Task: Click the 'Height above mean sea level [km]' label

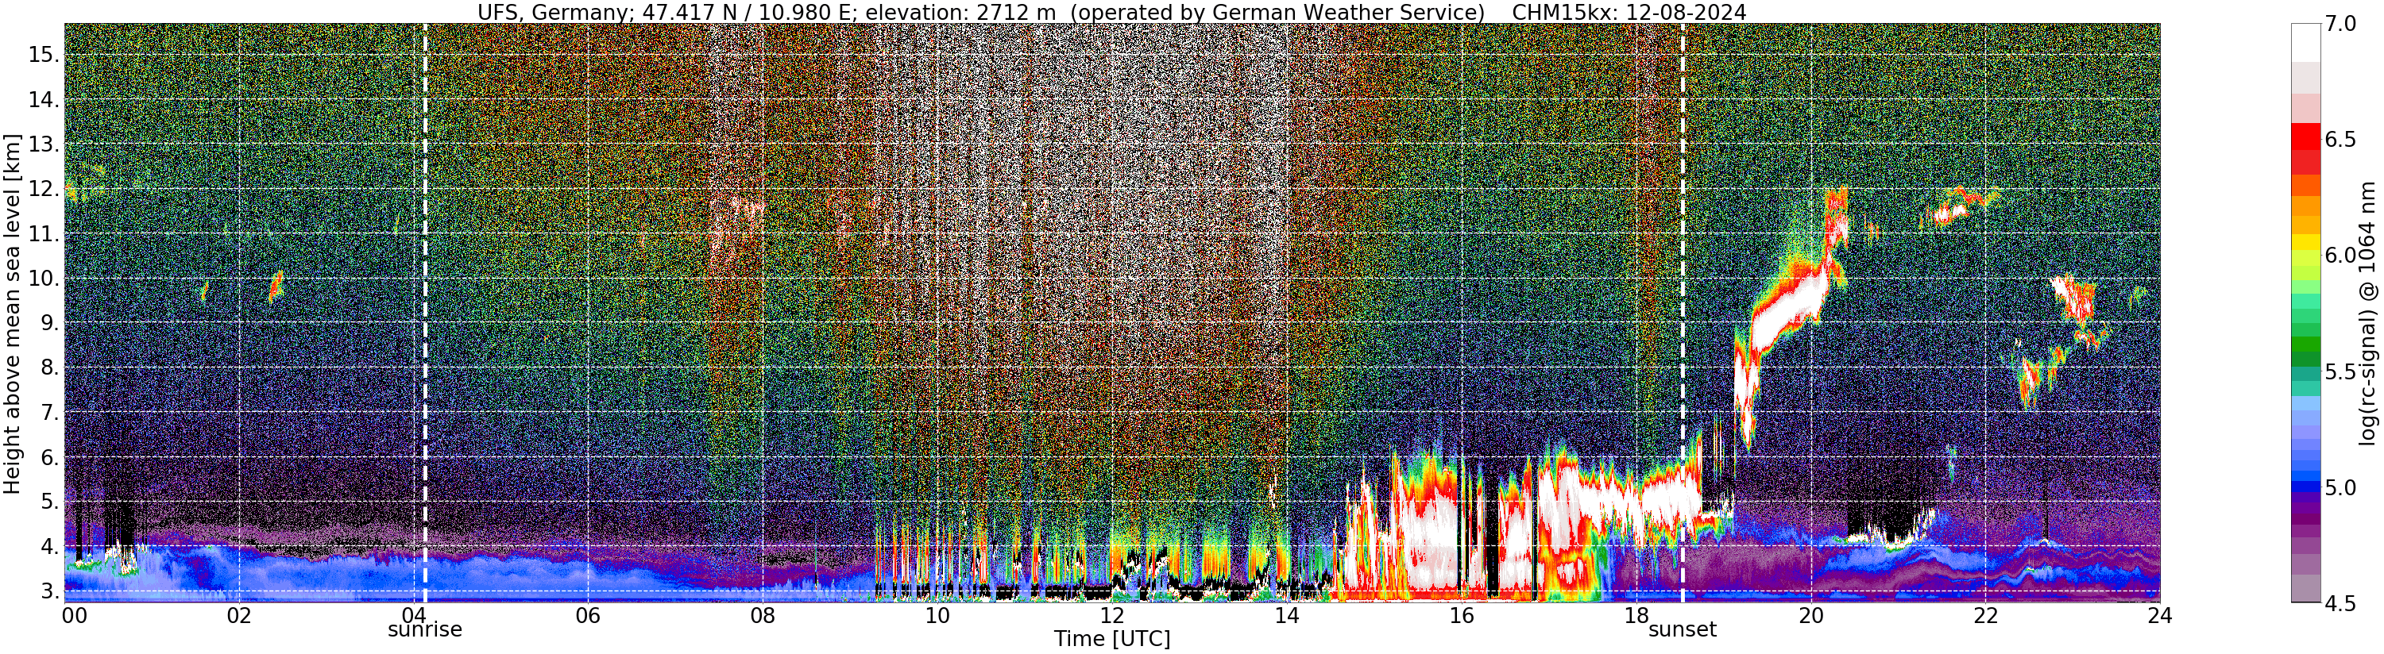Action: (12, 314)
